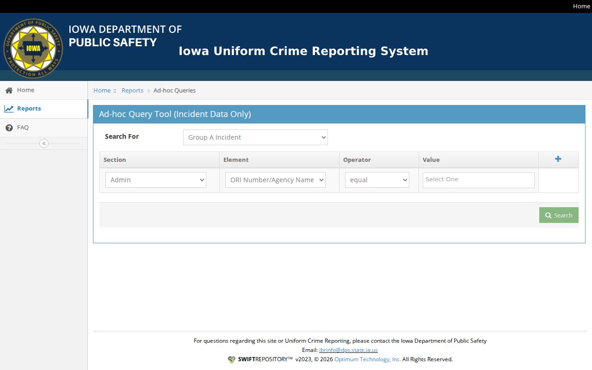Click the Value field with Select One
The width and height of the screenshot is (592, 370).
[x=479, y=180]
